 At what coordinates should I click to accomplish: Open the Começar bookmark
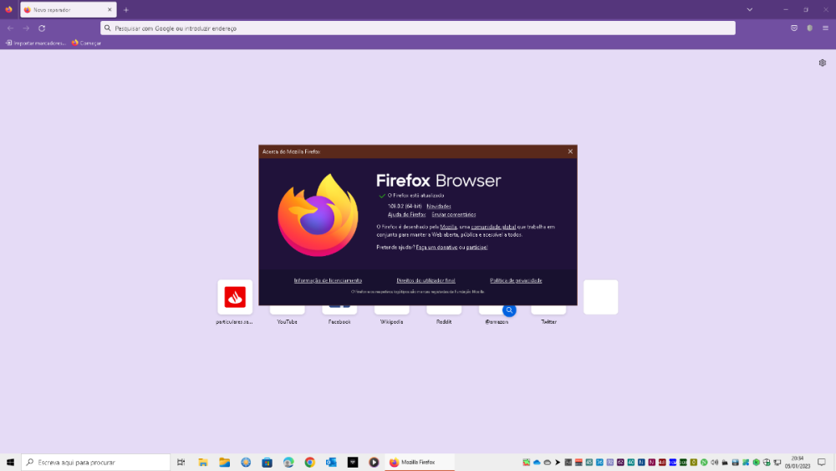tap(86, 44)
